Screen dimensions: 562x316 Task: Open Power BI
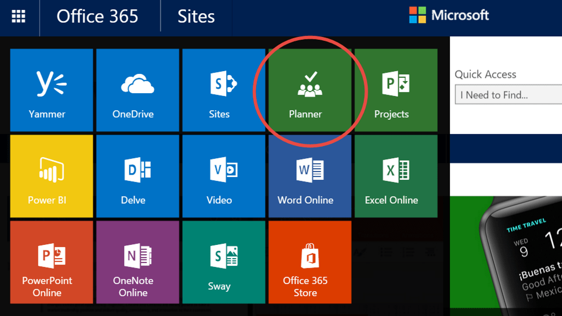(x=51, y=176)
